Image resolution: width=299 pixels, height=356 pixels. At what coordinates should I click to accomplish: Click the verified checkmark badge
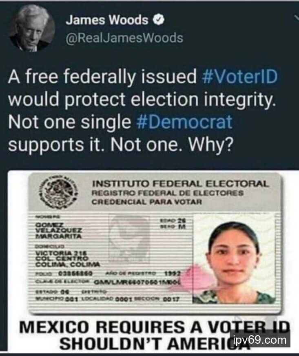click(159, 20)
